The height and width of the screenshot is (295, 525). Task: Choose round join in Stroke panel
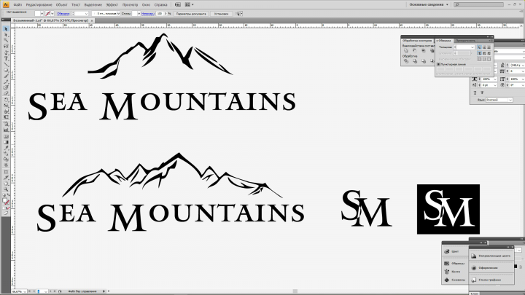tap(484, 53)
